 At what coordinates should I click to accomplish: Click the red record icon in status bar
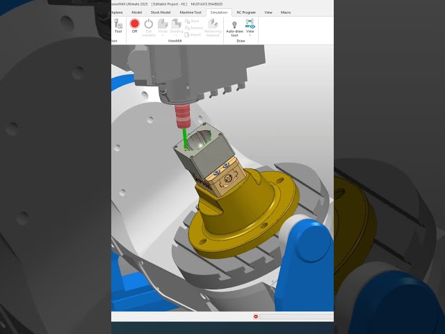click(256, 317)
